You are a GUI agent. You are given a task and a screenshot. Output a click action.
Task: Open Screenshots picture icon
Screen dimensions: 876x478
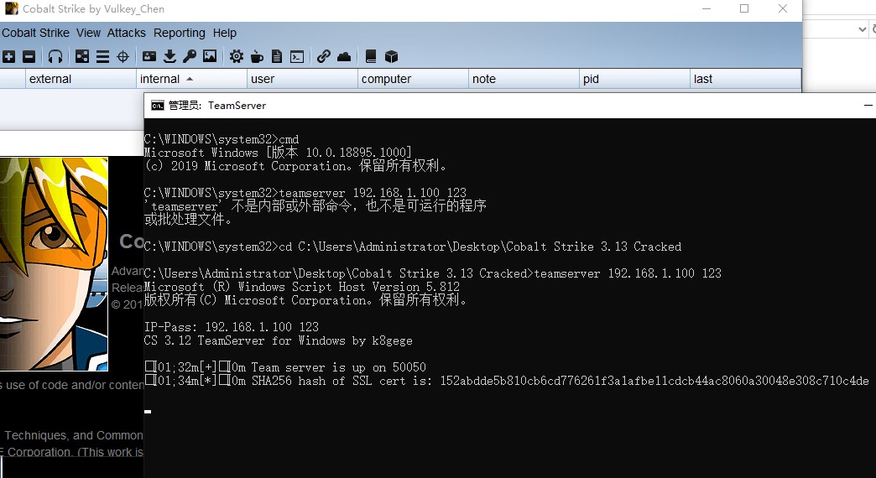click(210, 56)
